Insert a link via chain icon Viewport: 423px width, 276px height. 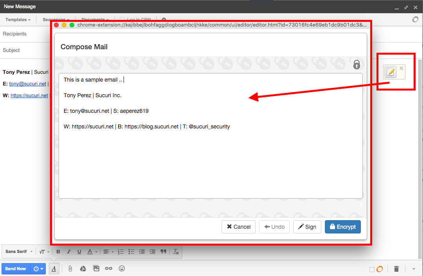click(x=109, y=269)
